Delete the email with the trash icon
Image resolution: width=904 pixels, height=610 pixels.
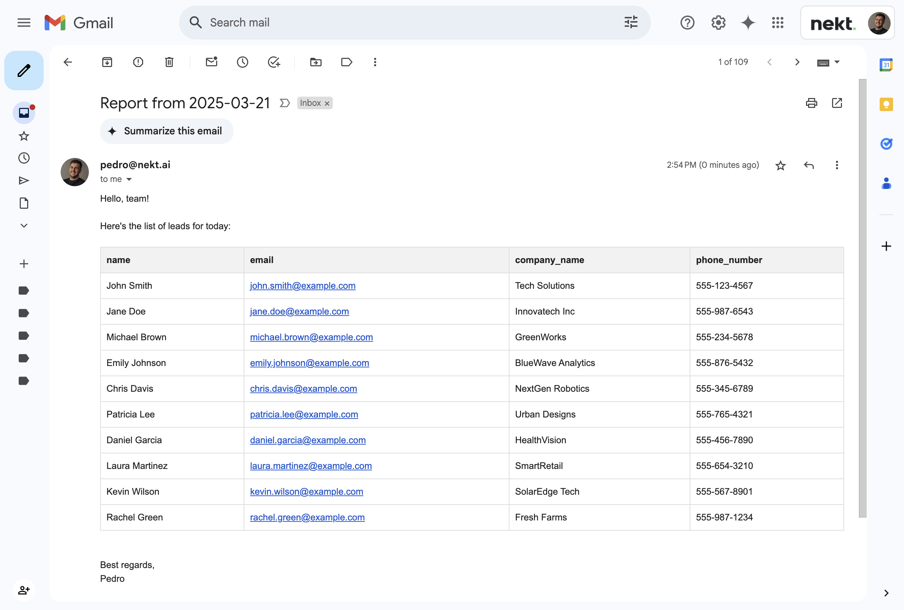[x=169, y=62]
